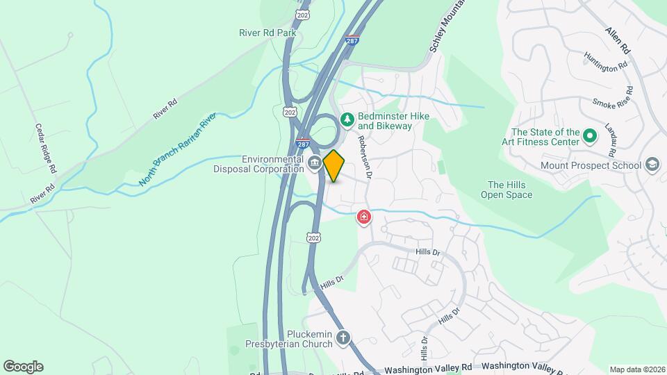Image resolution: width=667 pixels, height=375 pixels.
Task: Select the State of the Art Fitness Center pin
Action: point(590,137)
